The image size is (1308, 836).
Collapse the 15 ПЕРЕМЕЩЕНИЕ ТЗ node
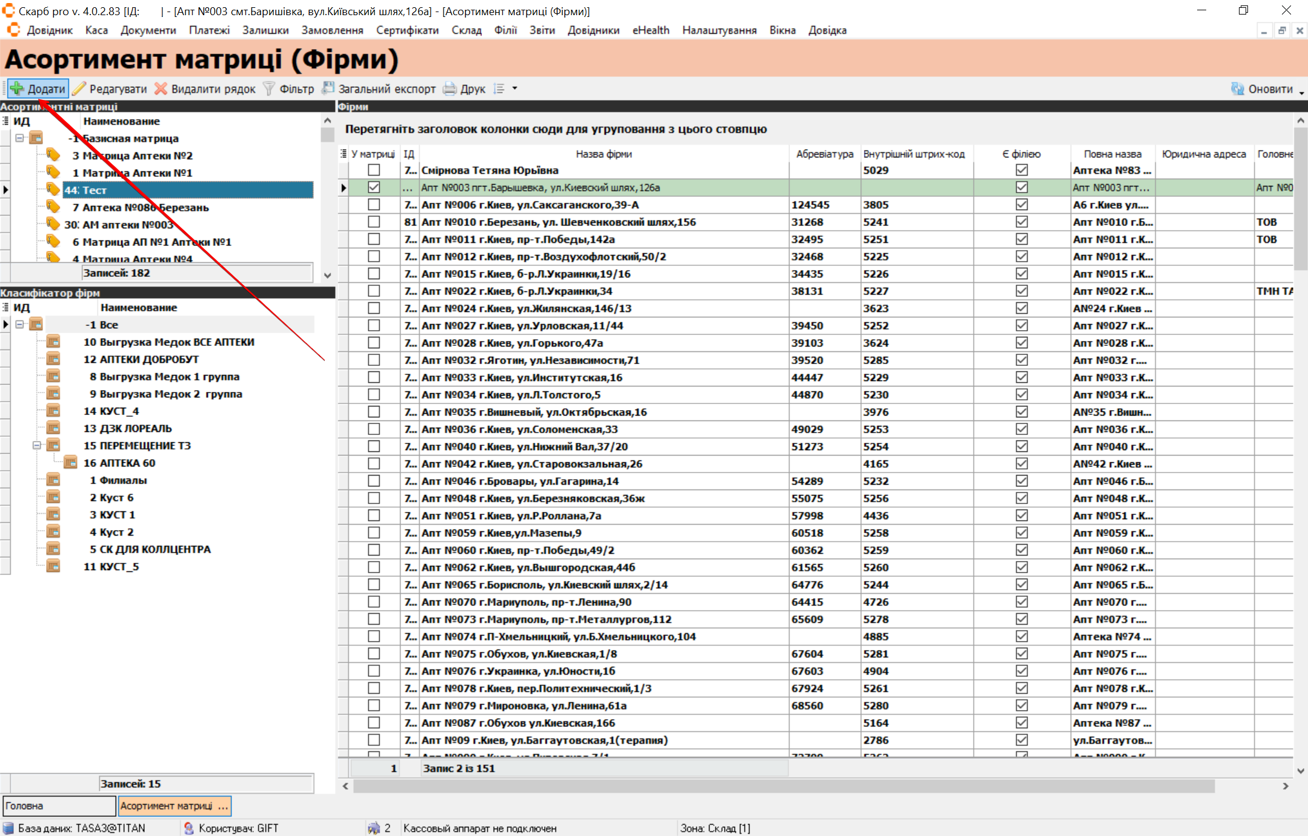pos(36,445)
